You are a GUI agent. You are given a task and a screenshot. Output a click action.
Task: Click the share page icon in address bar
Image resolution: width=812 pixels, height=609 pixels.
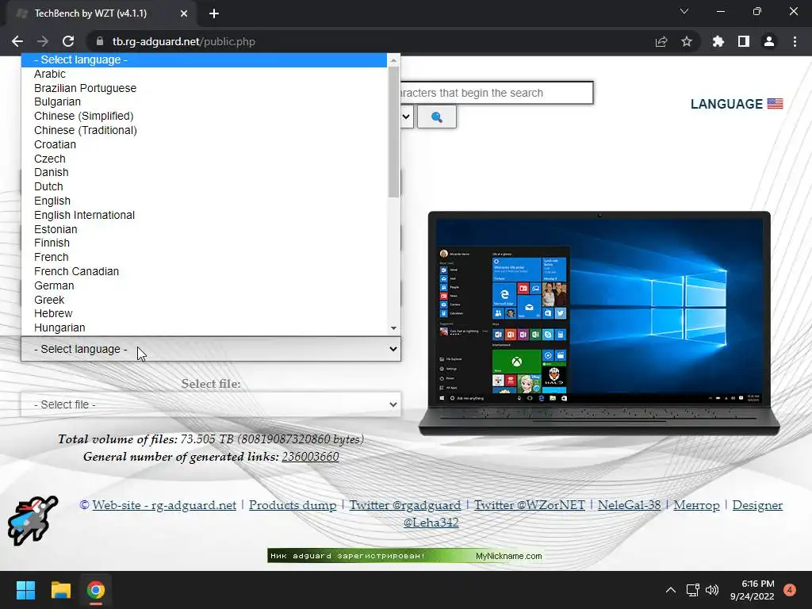tap(661, 41)
